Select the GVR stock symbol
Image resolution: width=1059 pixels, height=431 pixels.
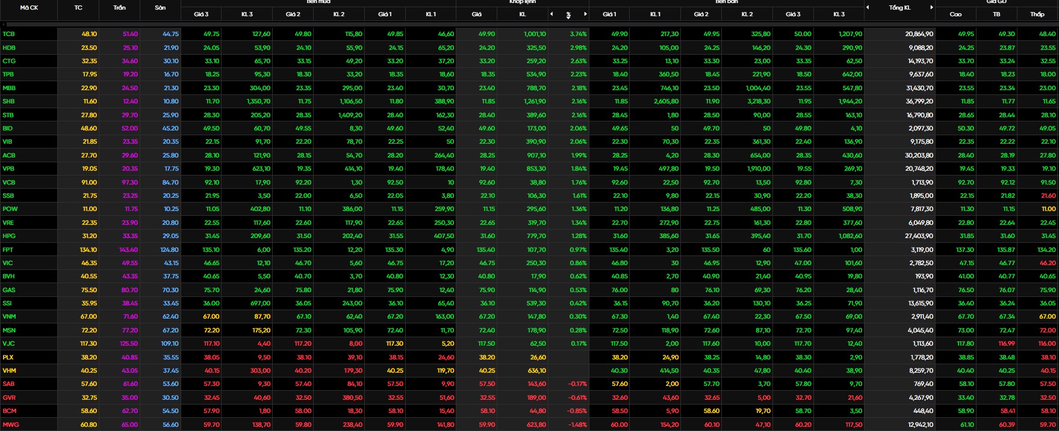point(8,397)
